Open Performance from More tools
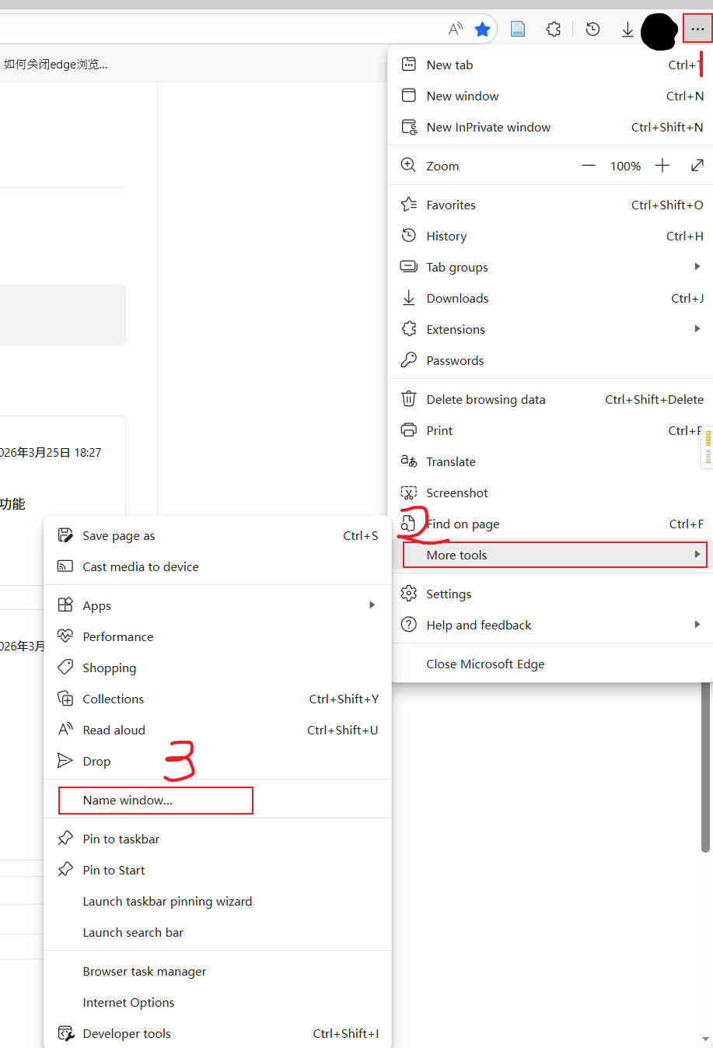This screenshot has height=1048, width=713. coord(218,636)
